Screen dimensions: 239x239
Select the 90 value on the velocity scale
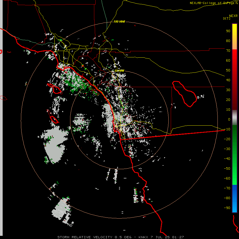pos(228,31)
